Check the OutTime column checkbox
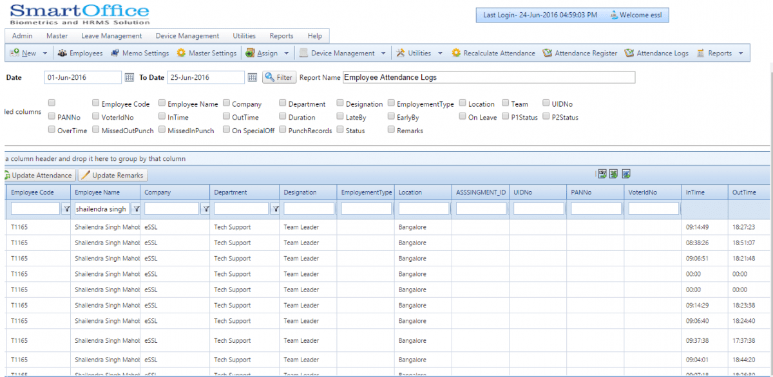Image resolution: width=773 pixels, height=377 pixels. pos(227,116)
